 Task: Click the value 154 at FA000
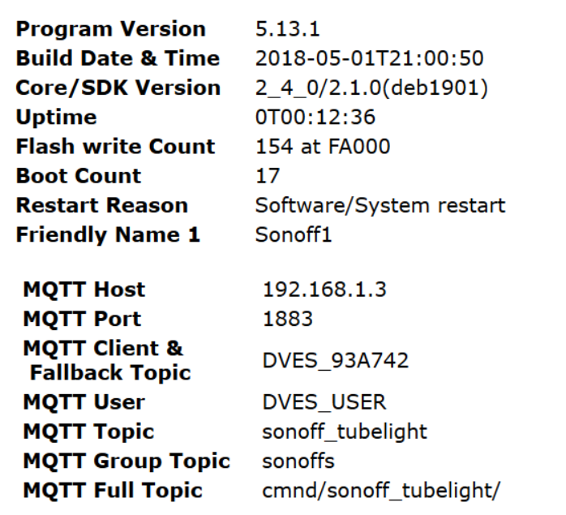[x=322, y=147]
